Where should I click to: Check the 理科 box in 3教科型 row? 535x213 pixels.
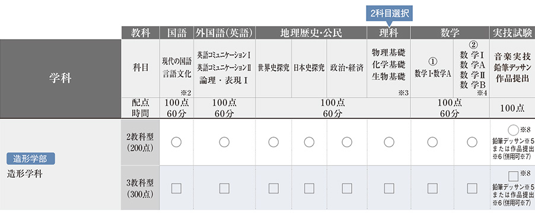pyautogui.click(x=389, y=188)
